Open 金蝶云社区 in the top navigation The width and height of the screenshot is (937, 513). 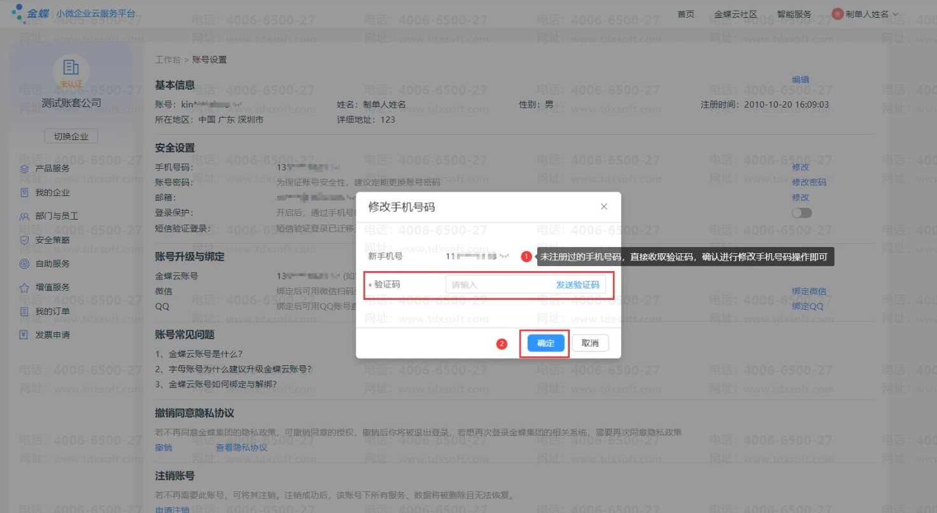(735, 14)
